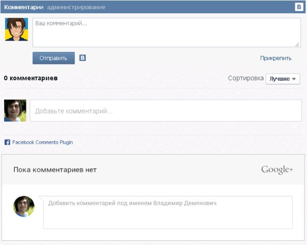Click the resize handle of the VK text area
Image resolution: width=307 pixels, height=245 pixels.
297,44
